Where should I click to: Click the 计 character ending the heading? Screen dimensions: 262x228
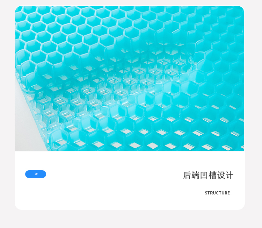point(229,175)
